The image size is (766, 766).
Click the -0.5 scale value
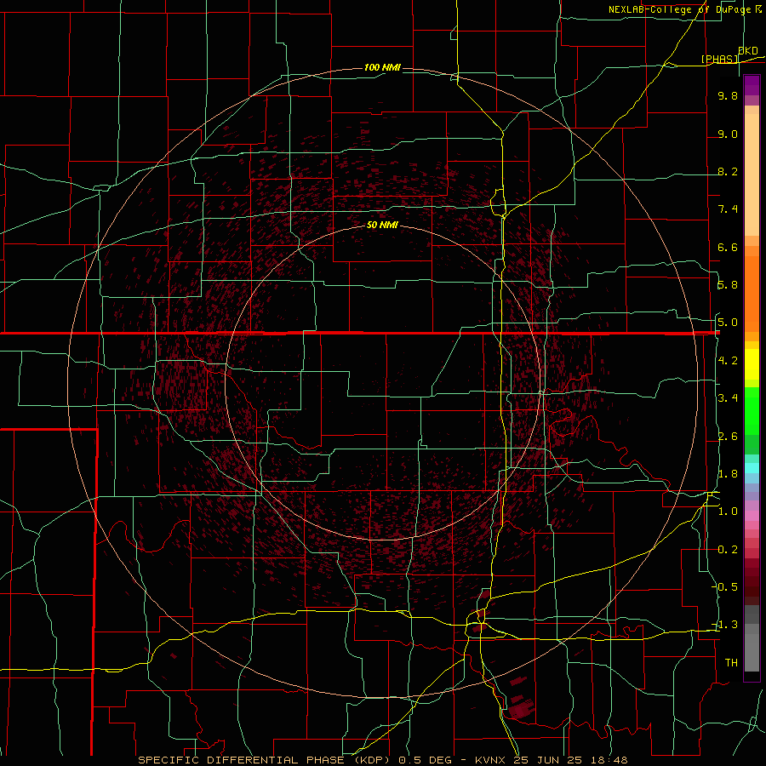[x=725, y=587]
